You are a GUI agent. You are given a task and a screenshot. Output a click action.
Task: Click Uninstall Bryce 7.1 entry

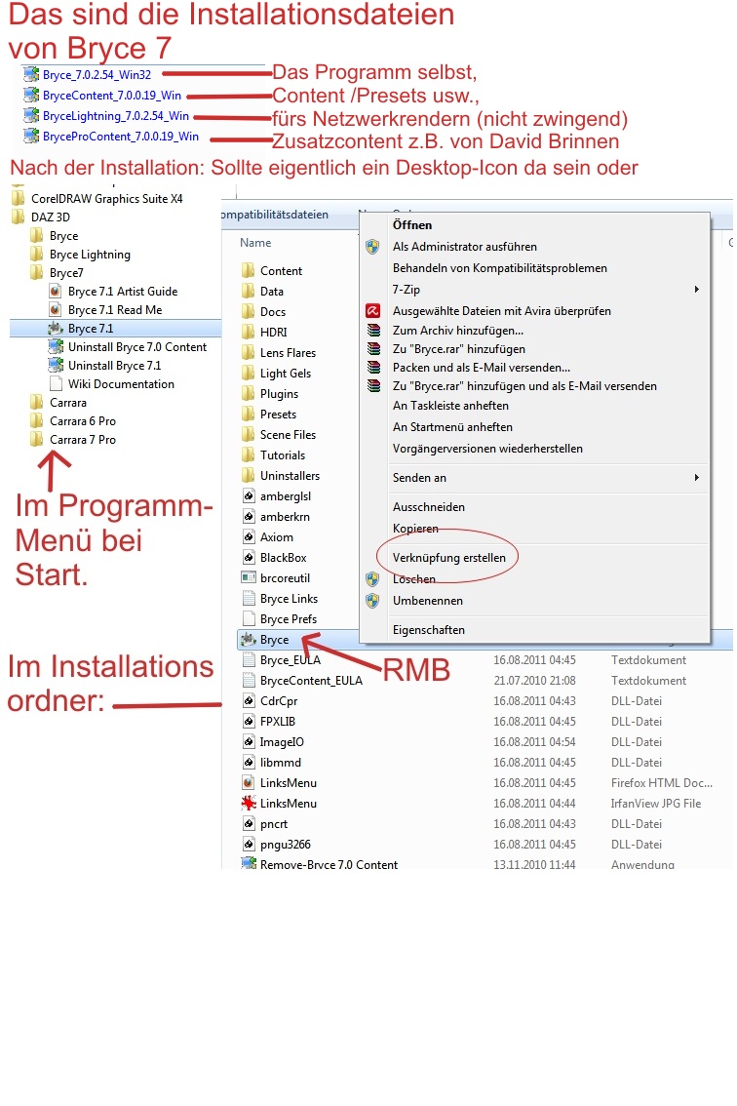tap(105, 365)
